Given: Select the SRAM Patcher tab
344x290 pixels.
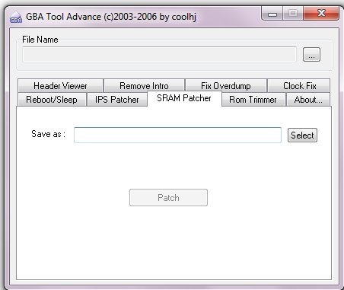Looking at the screenshot, I should 184,98.
